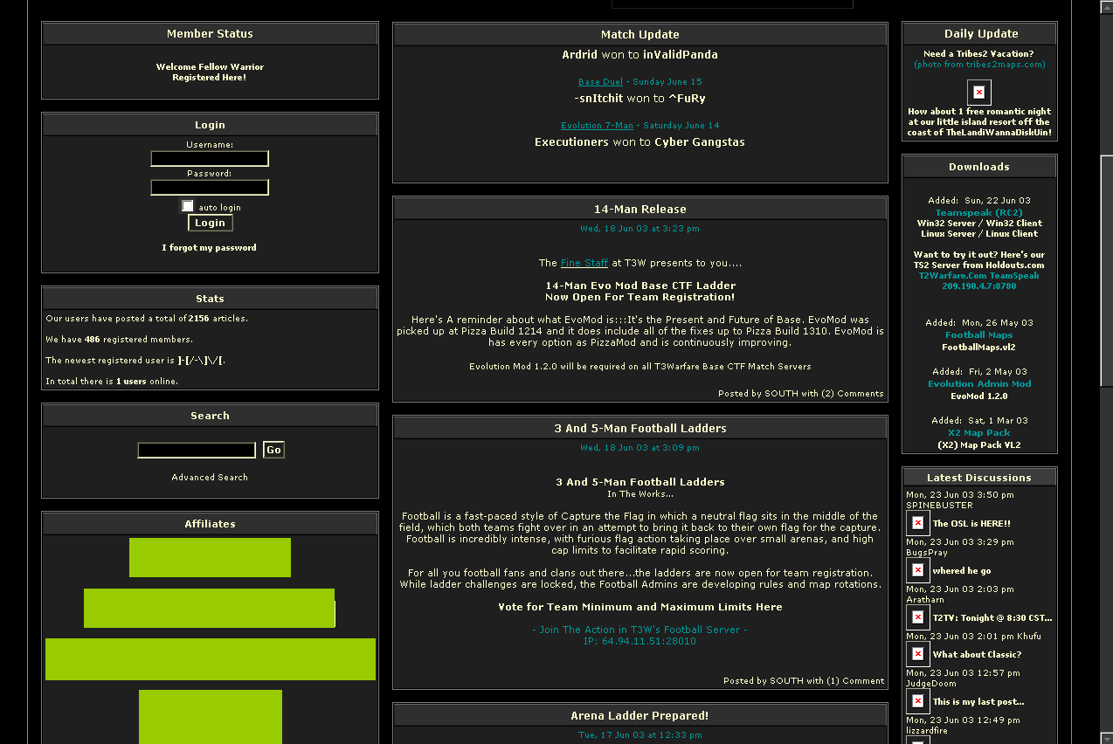
Task: Open the Base Duel ladder link
Action: 600,82
